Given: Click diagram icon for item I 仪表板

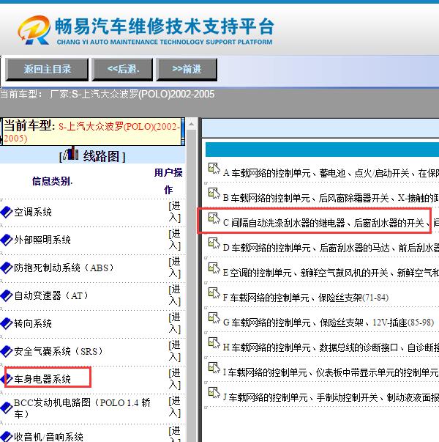Looking at the screenshot, I should [x=214, y=367].
